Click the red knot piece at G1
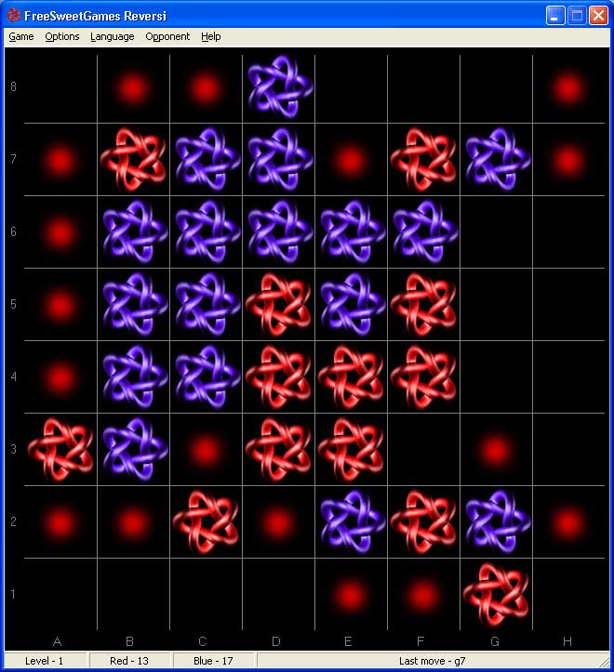This screenshot has width=614, height=672. click(x=495, y=594)
